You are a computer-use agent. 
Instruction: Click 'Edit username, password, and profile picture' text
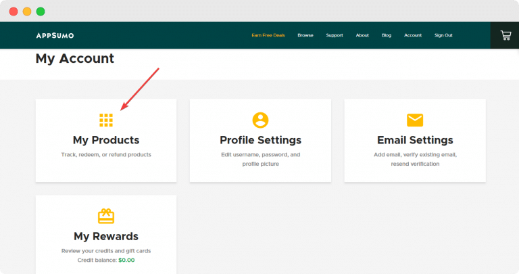(x=260, y=159)
